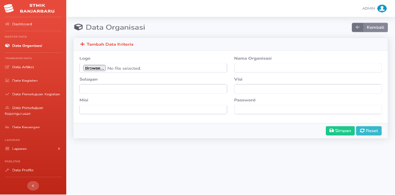Open the admin user avatar icon
The image size is (395, 195).
pos(382,9)
